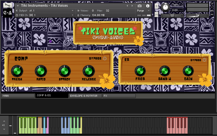
Task: Toggle the EQ bypass power button
Action: pos(204,60)
